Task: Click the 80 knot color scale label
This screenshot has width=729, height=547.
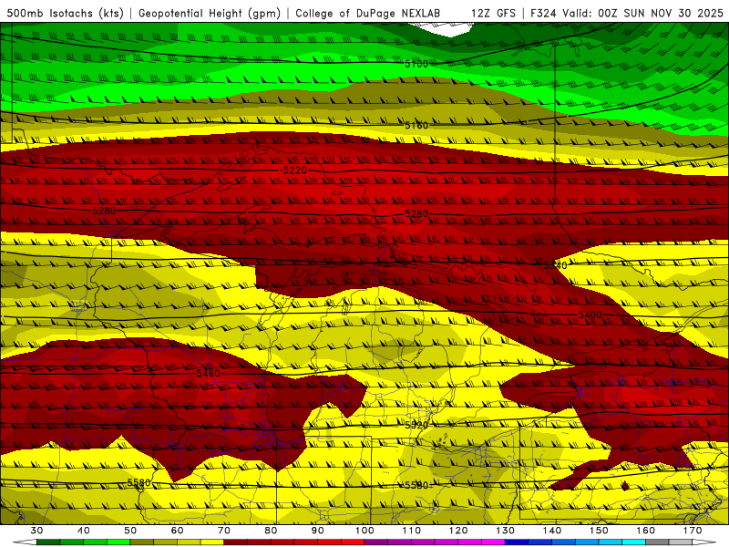Action: [x=271, y=531]
